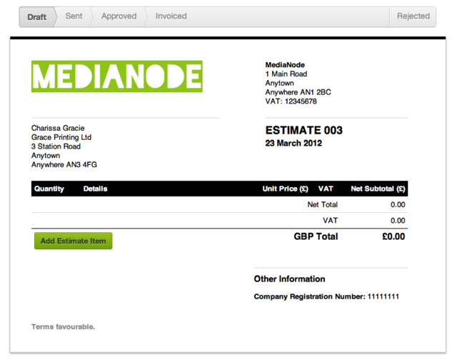Click the Details column header
The width and height of the screenshot is (457, 360).
(96, 189)
